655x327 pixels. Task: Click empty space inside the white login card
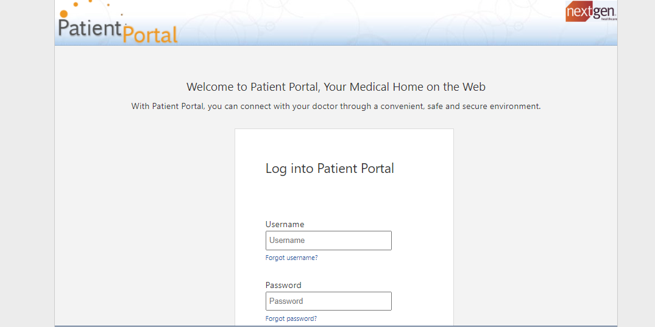[422, 200]
